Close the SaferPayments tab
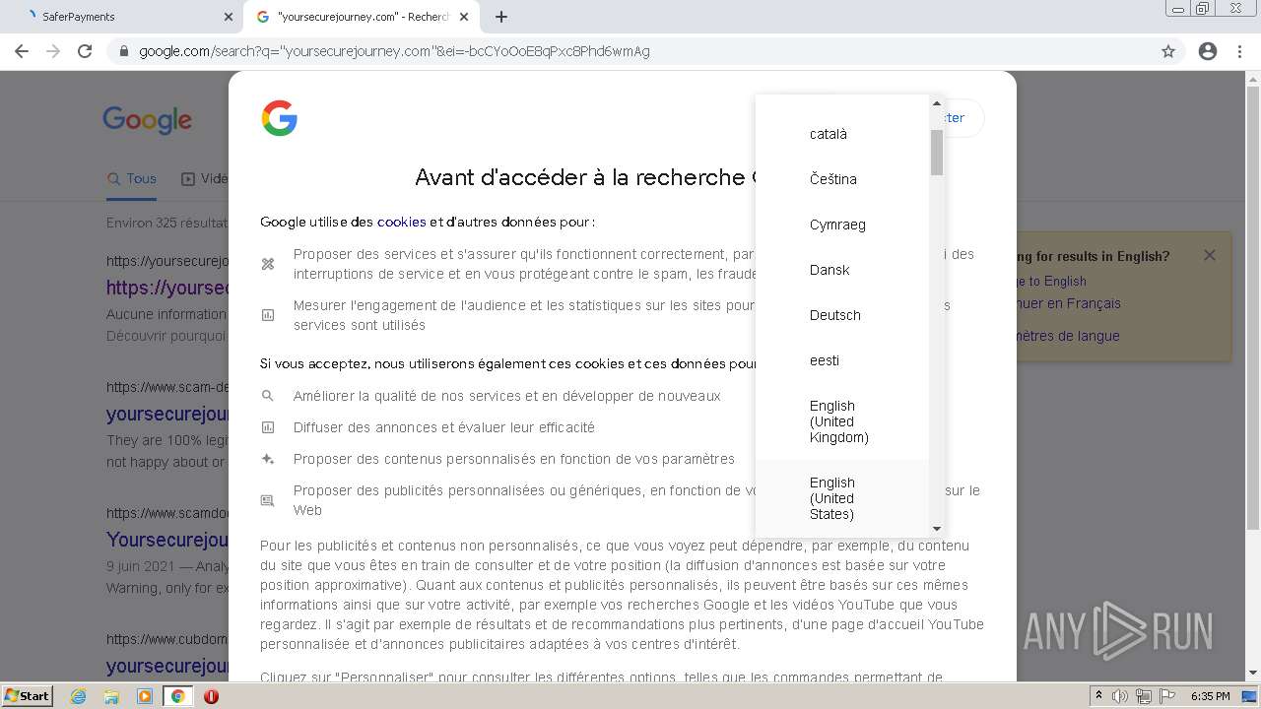The width and height of the screenshot is (1261, 709). click(228, 17)
